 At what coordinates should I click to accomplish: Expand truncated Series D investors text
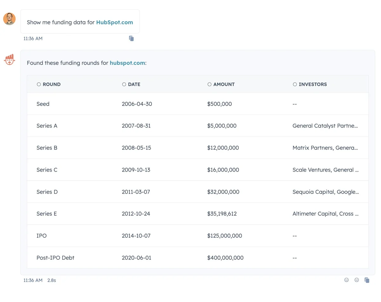pos(325,192)
